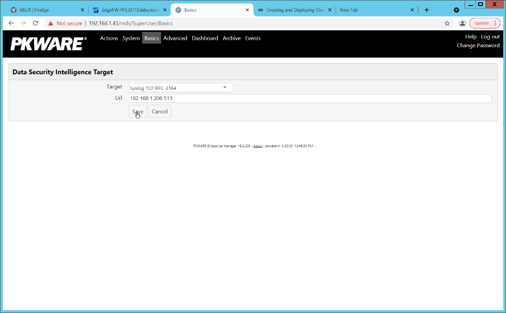
Task: Open the Chrome profile avatar icon
Action: tap(462, 23)
